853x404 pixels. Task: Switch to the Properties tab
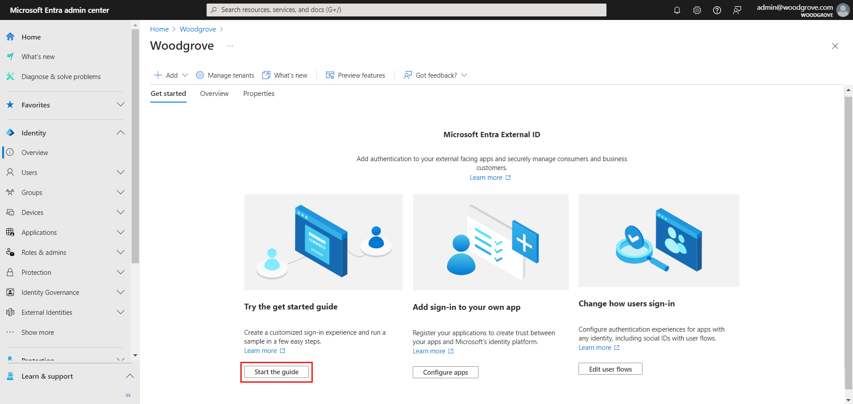click(259, 94)
